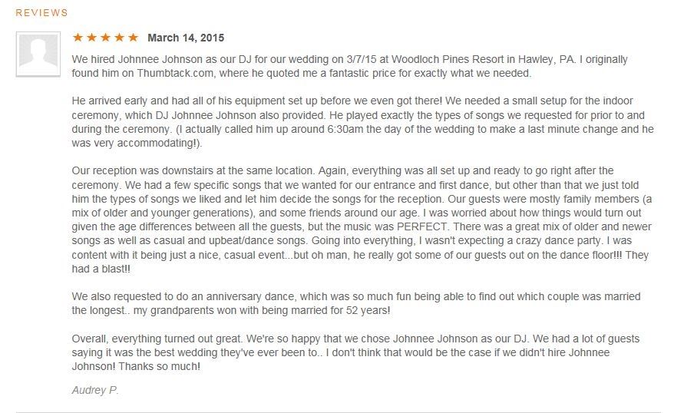Click the second orange rating star
The image size is (684, 413).
tap(91, 38)
